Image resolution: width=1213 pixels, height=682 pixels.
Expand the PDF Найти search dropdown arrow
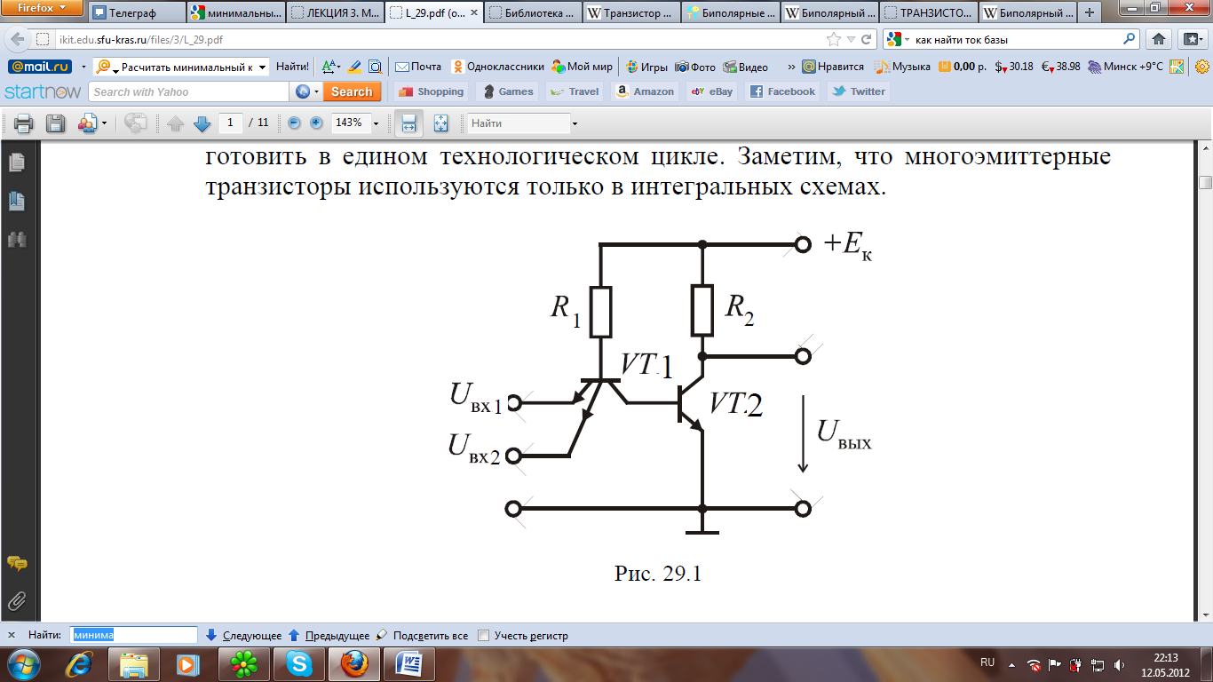[x=575, y=123]
